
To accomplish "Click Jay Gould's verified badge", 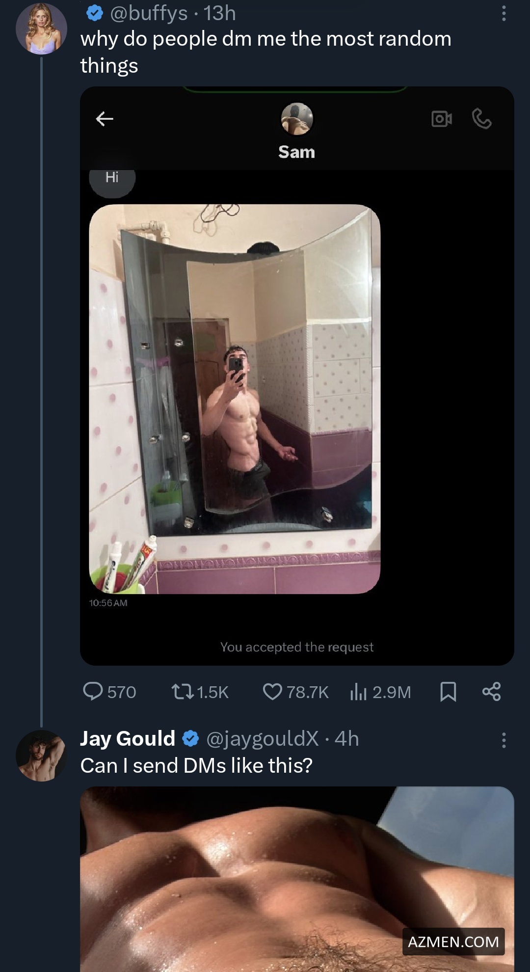I will 191,738.
